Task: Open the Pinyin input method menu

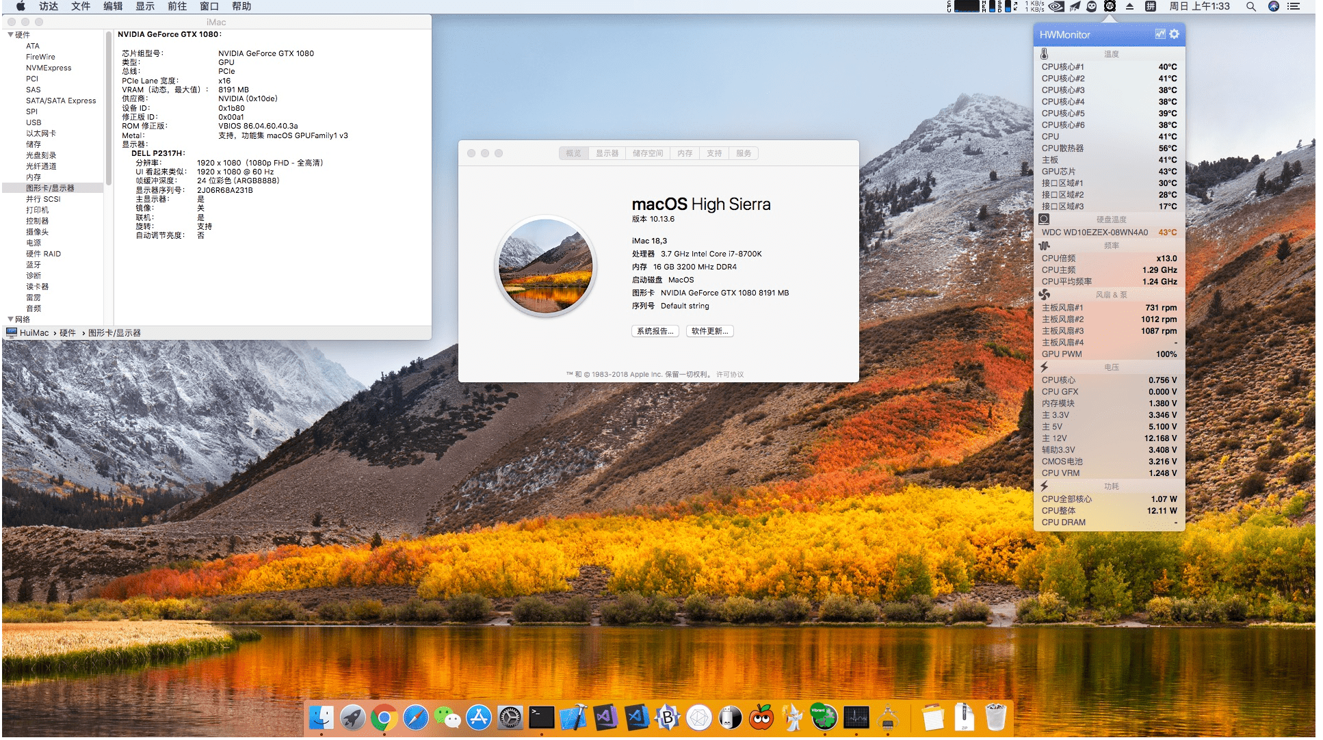Action: coord(1151,6)
